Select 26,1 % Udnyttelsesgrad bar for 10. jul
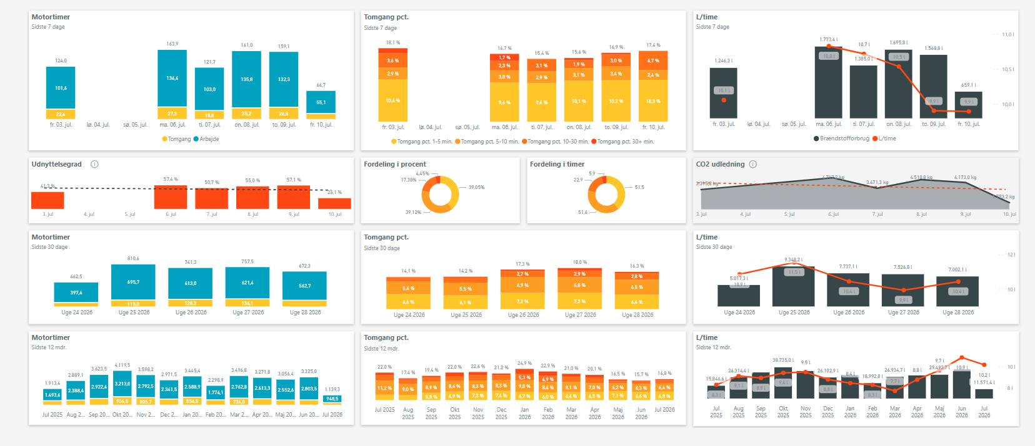This screenshot has height=446, width=1035. coord(334,203)
